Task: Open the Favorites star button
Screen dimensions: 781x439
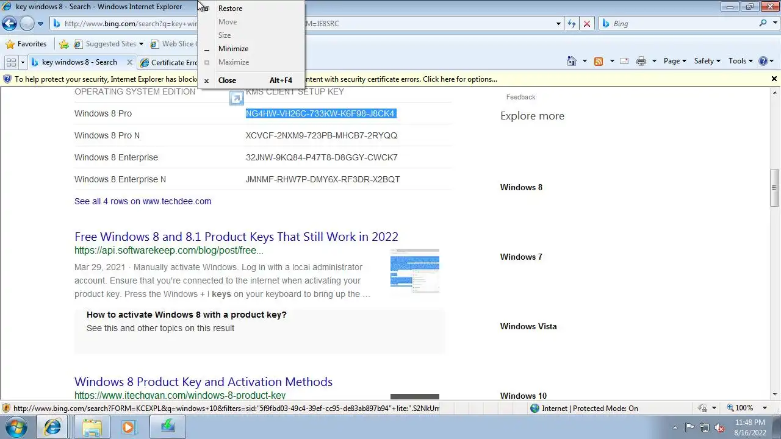Action: pyautogui.click(x=26, y=44)
